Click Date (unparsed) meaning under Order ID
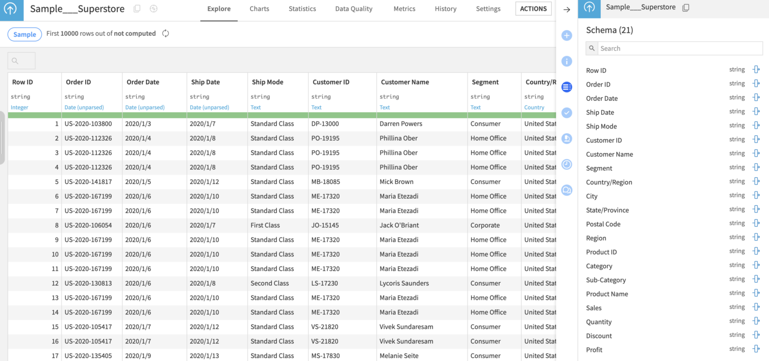The image size is (769, 361). (x=84, y=108)
